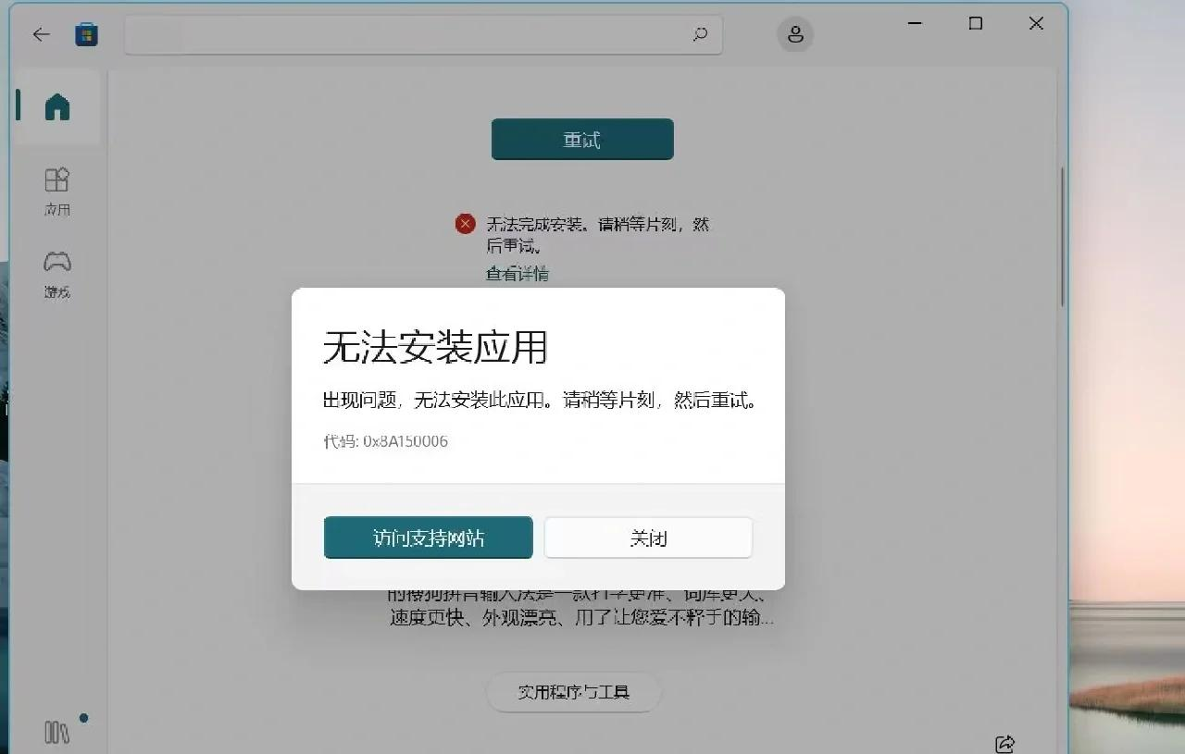Viewport: 1185px width, 754px height.
Task: Go back with the arrow icon
Action: tap(41, 35)
